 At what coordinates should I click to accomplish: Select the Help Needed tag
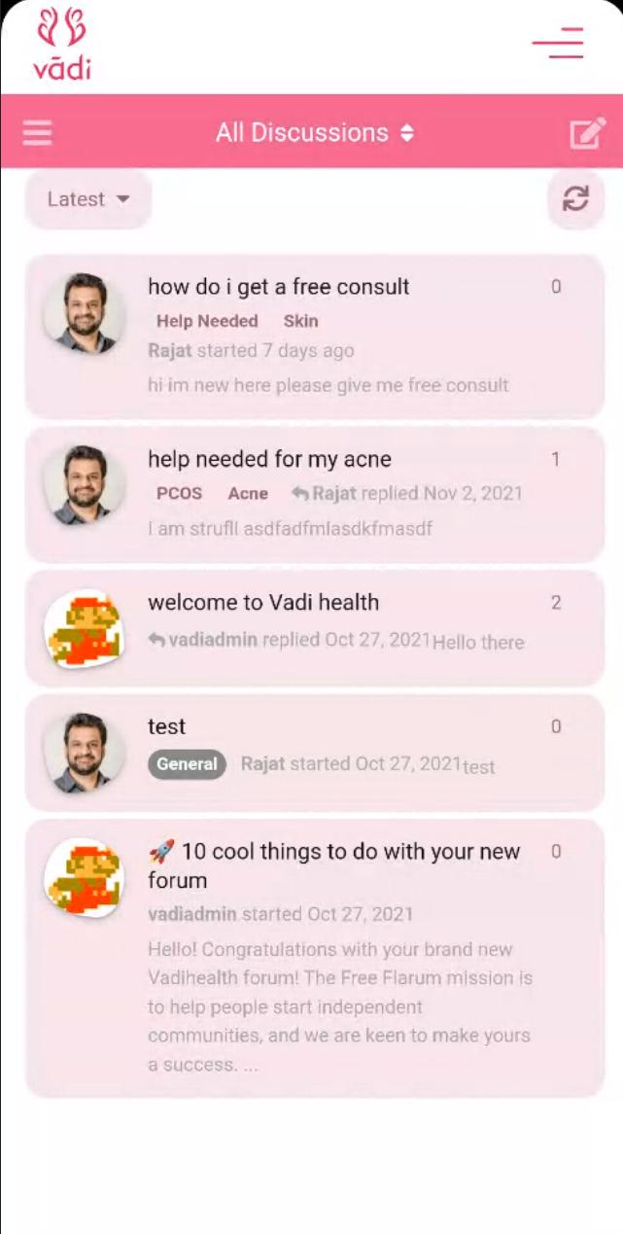tap(207, 321)
